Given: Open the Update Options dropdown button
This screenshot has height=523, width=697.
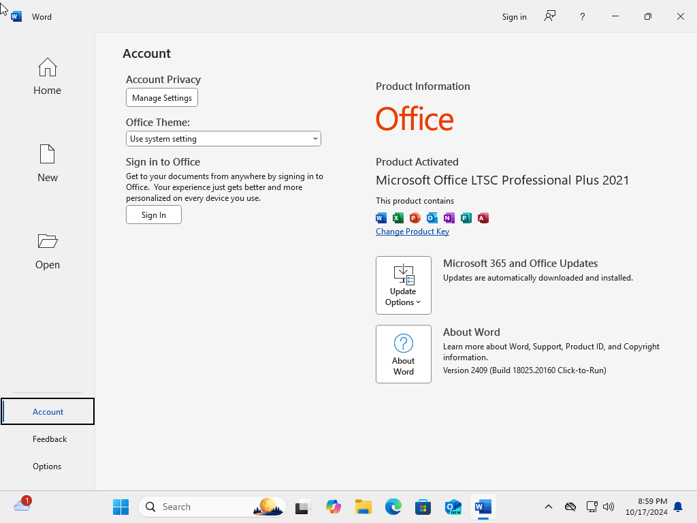Looking at the screenshot, I should tap(403, 285).
